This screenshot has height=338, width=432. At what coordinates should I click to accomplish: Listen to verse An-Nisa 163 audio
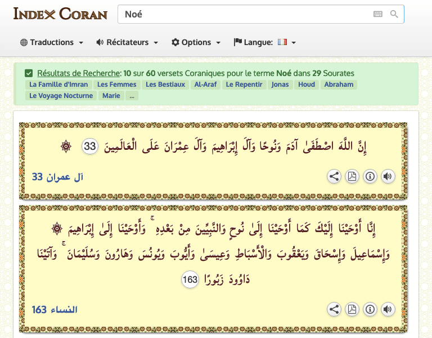[x=387, y=309]
